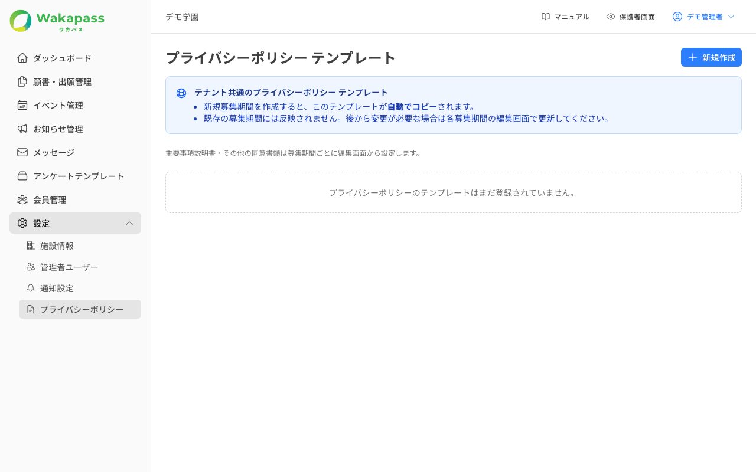The image size is (756, 472).
Task: Open イベント管理 page
Action: pos(75,105)
